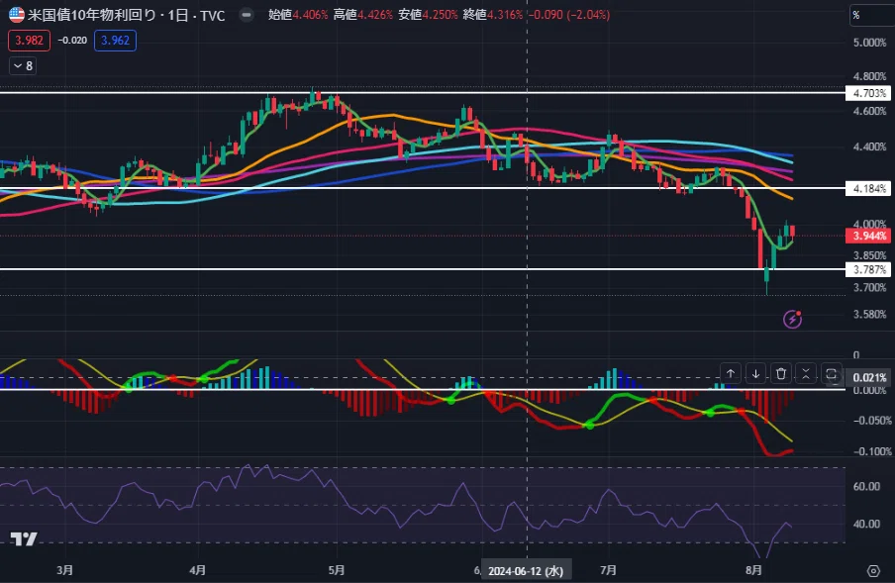This screenshot has height=583, width=895.
Task: Click the red 3.944% current price label
Action: tap(868, 236)
